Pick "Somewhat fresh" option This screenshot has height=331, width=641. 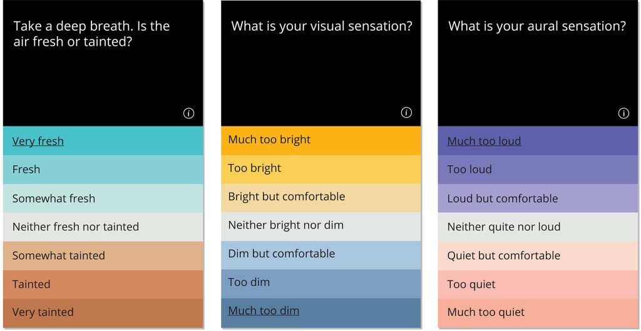click(54, 198)
